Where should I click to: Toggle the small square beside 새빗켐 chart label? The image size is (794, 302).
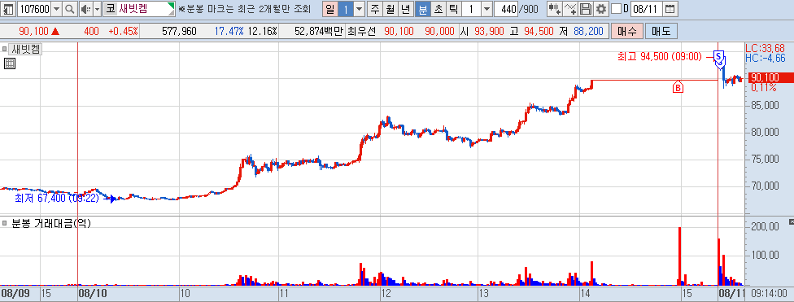(4, 49)
